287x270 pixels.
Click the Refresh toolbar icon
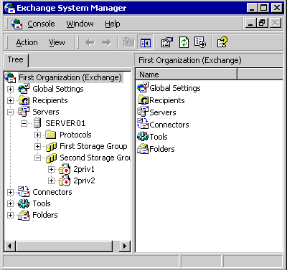click(184, 42)
